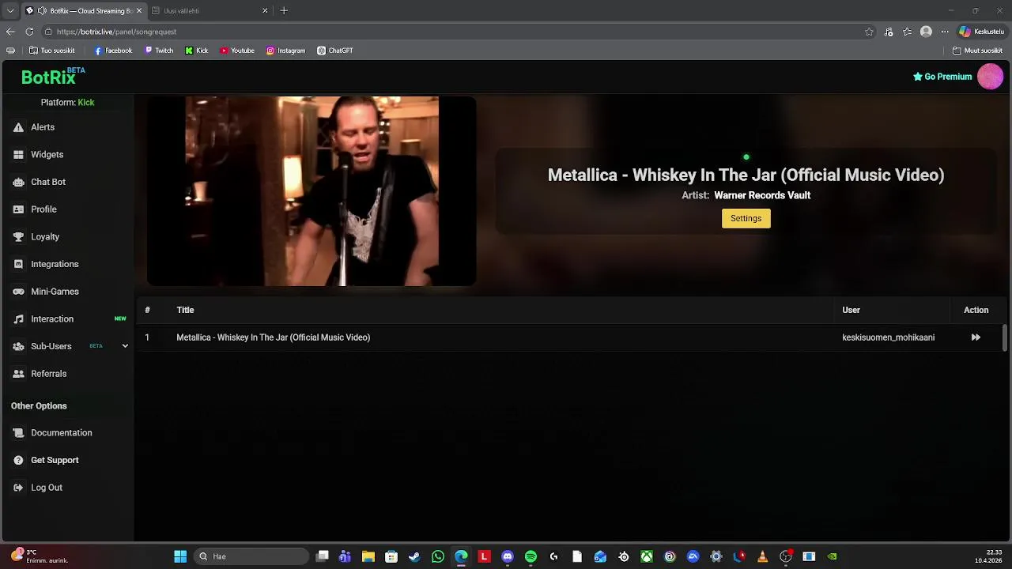Image resolution: width=1012 pixels, height=569 pixels.
Task: Open the ChatGPT bookmark
Action: 335,51
